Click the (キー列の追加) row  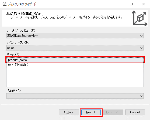[x=75, y=65]
